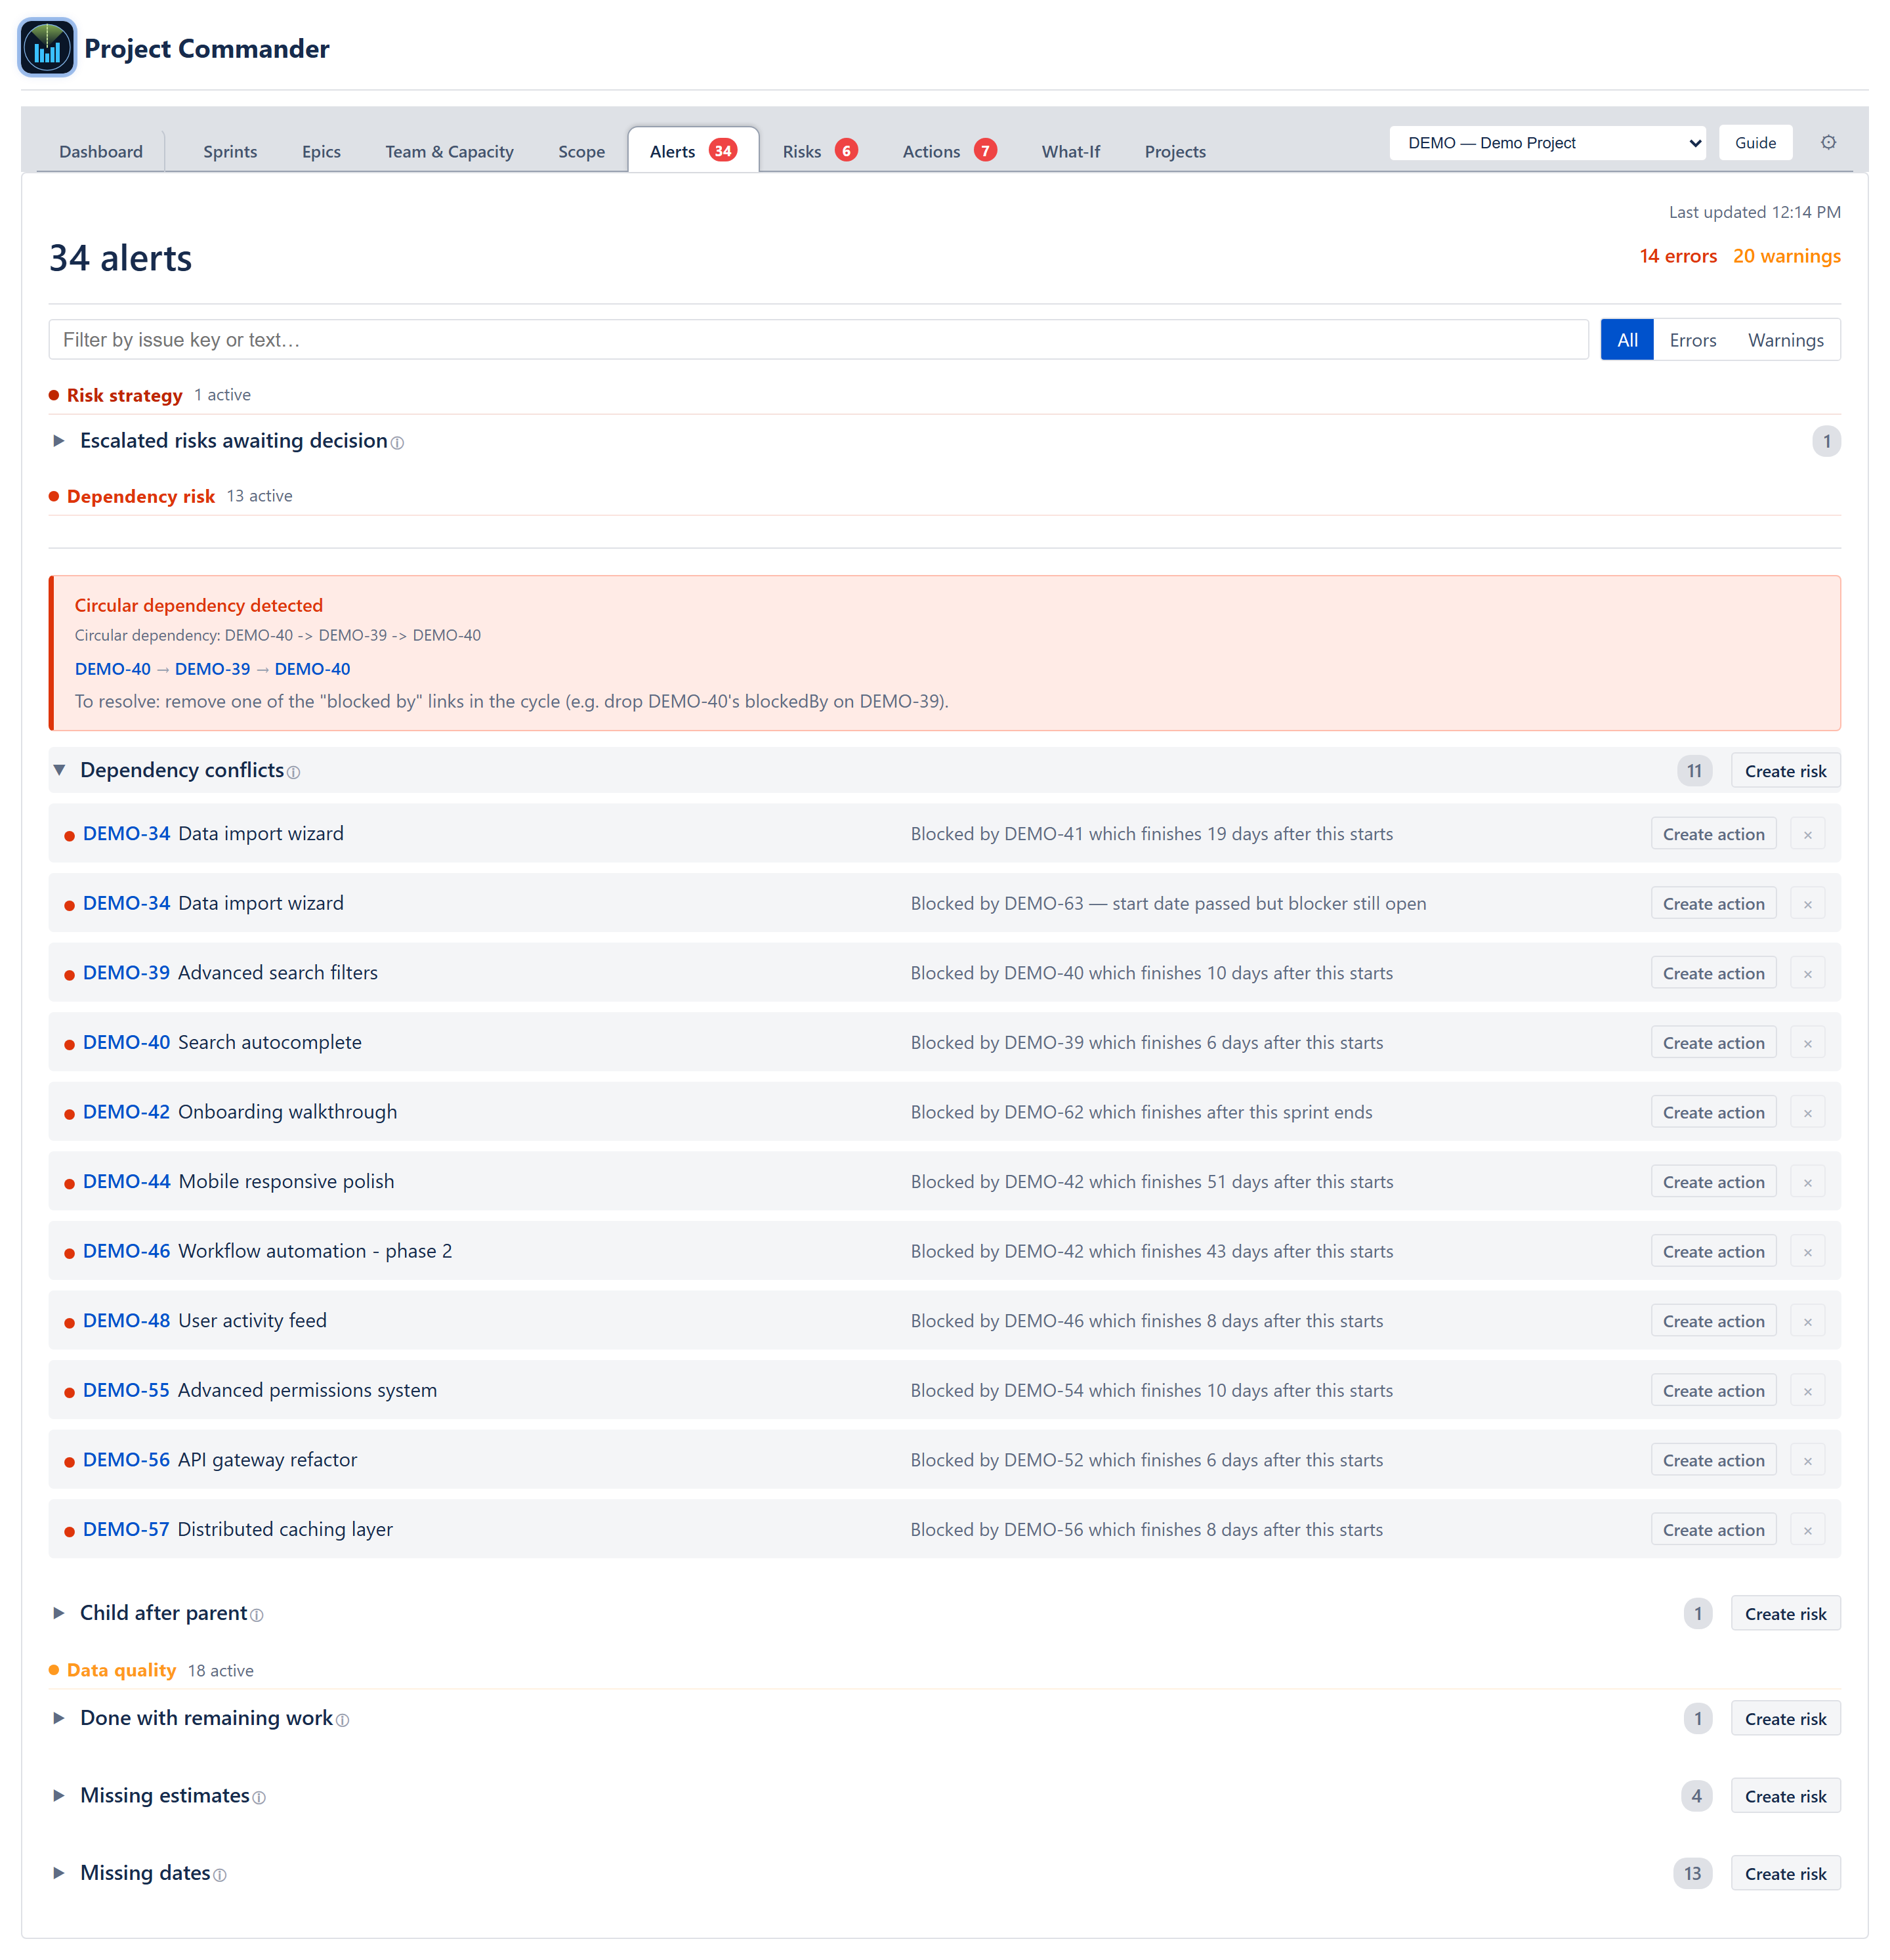Go to Team & Capacity tab
This screenshot has height=1960, width=1890.
click(449, 151)
